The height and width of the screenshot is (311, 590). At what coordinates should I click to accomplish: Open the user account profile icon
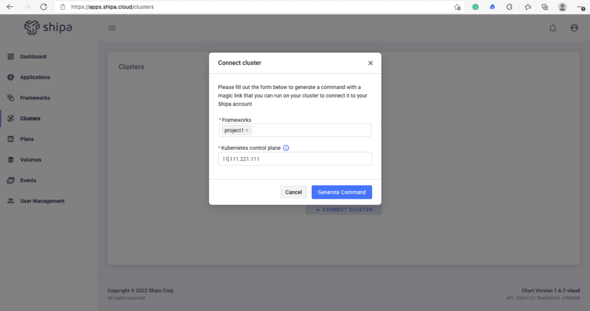pos(574,28)
